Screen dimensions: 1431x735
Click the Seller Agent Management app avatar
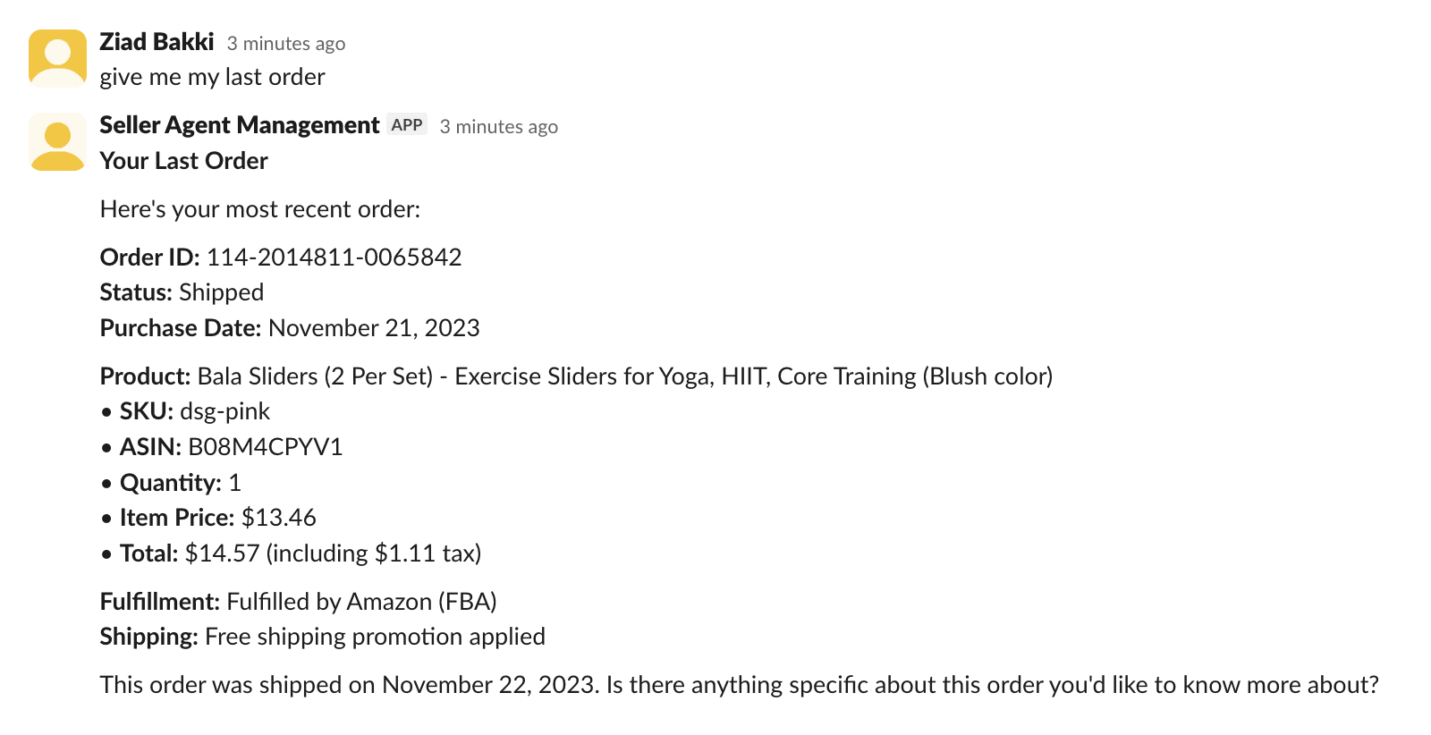[57, 141]
